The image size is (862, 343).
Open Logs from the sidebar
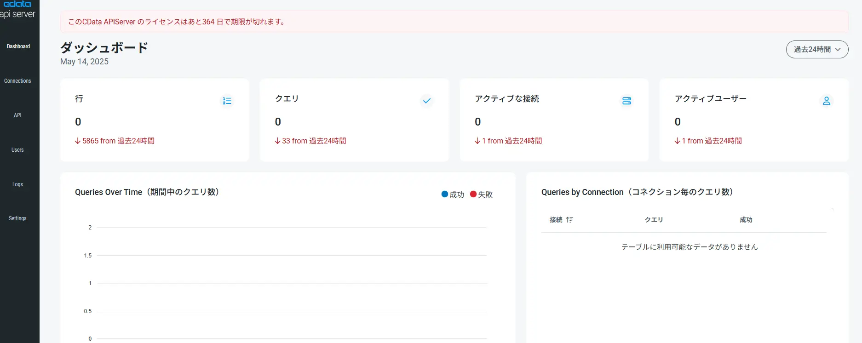point(17,184)
